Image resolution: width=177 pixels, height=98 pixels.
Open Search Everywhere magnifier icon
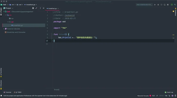click(175, 5)
